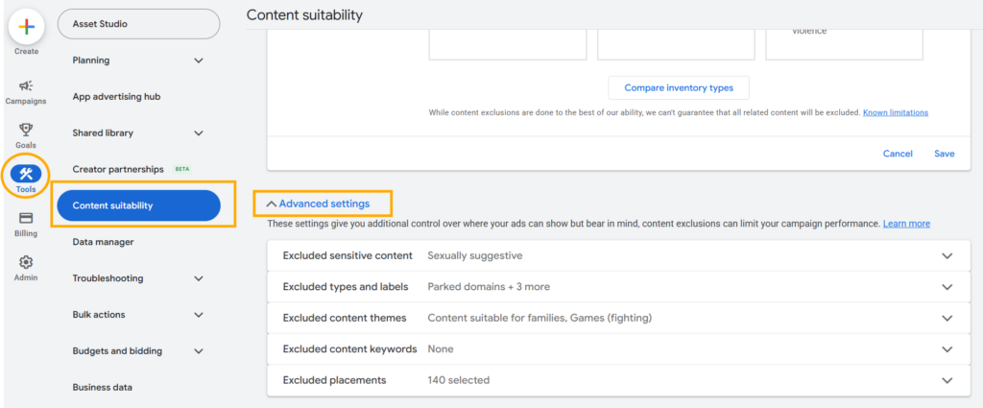Expand Excluded types and labels row
This screenshot has width=983, height=408.
point(947,287)
